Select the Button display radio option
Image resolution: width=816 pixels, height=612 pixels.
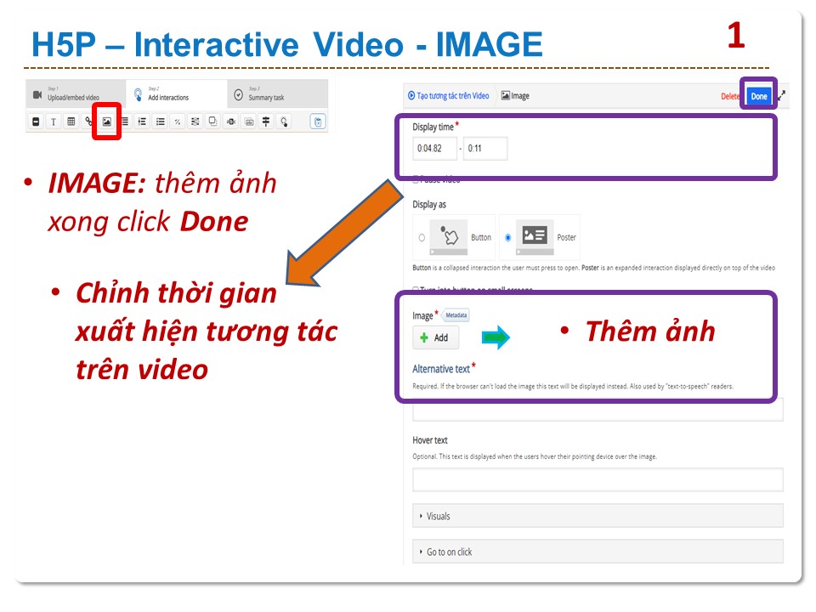(422, 238)
